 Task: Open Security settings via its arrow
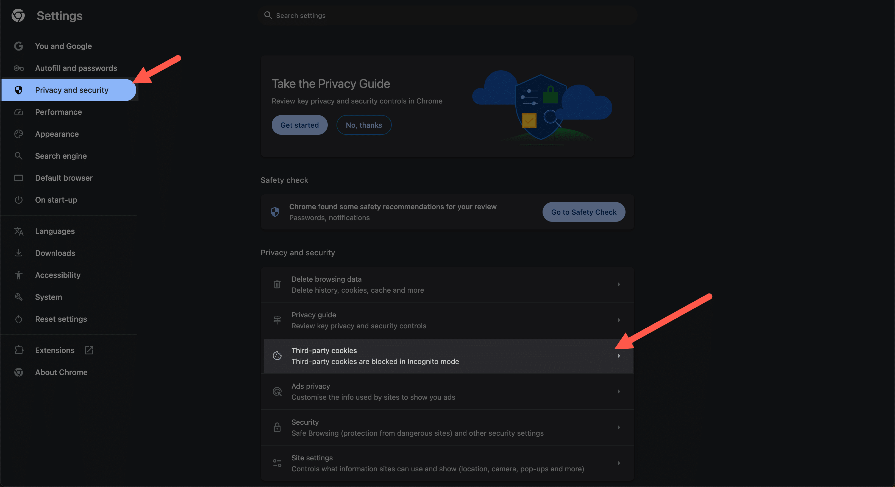point(619,427)
